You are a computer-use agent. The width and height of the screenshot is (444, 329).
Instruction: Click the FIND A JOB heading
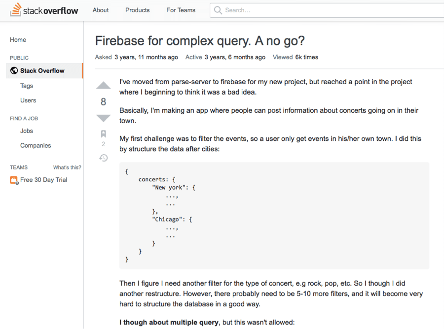click(x=24, y=119)
